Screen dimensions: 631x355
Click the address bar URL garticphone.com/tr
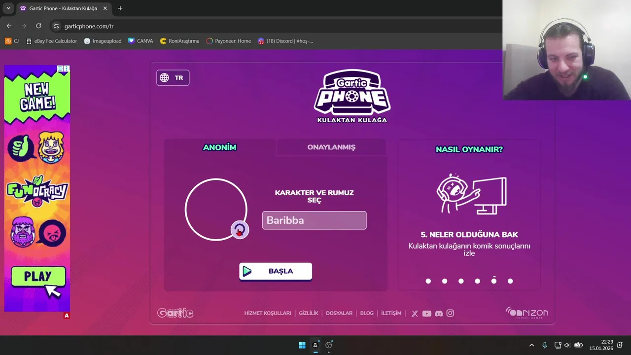89,26
